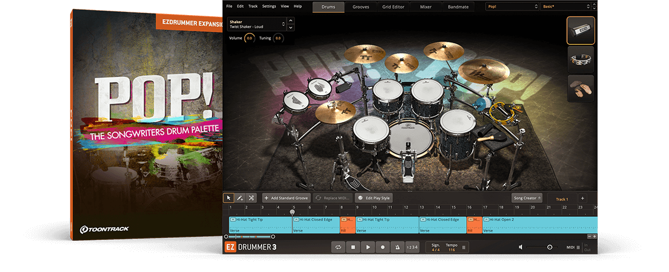Open the Settings menu
669x272 pixels.
click(269, 6)
